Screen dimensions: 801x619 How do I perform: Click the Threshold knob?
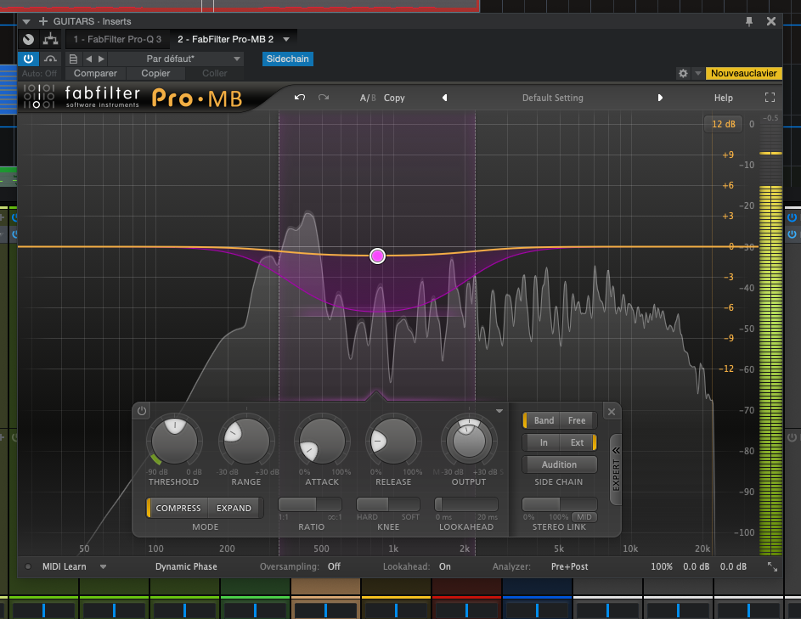(x=174, y=441)
